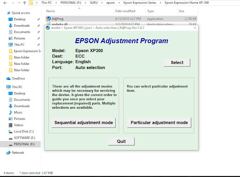This screenshot has width=240, height=177.
Task: Select the AdjProg application file icon
Action: (x=48, y=19)
